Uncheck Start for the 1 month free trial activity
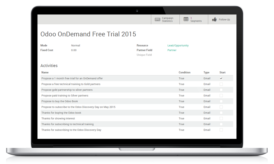 click(221, 78)
